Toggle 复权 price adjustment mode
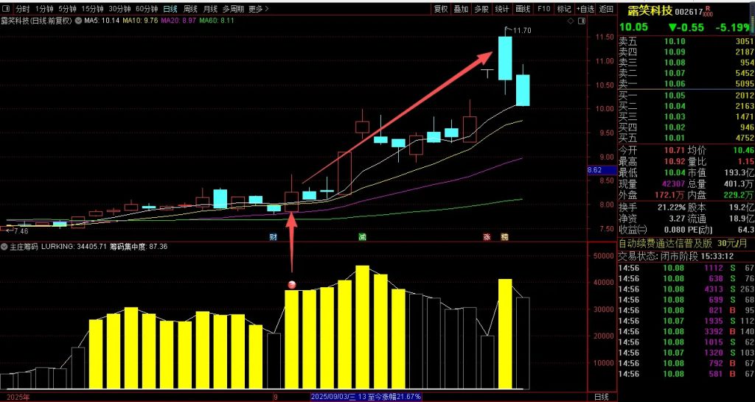 pyautogui.click(x=440, y=10)
